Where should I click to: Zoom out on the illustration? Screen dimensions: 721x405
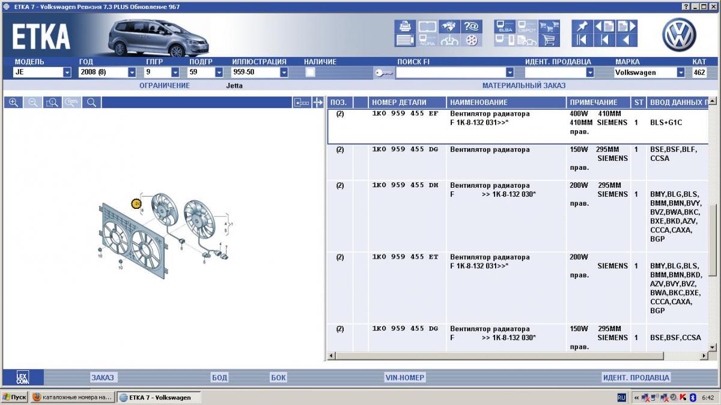coord(33,103)
